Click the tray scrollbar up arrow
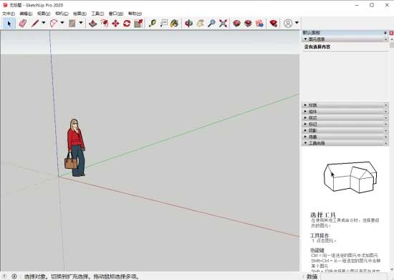The width and height of the screenshot is (394, 280). 391,39
